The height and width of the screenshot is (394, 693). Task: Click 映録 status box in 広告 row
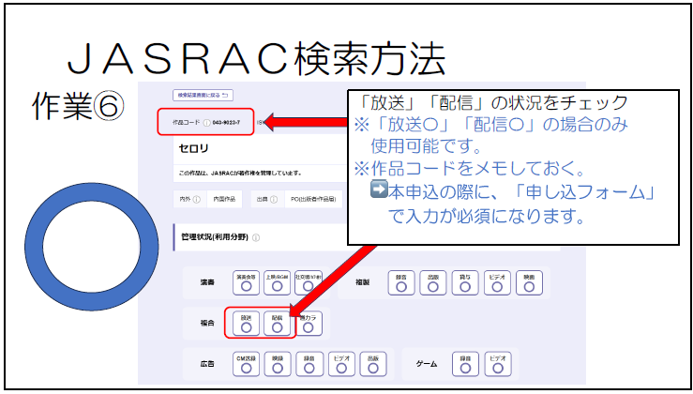pyautogui.click(x=278, y=364)
